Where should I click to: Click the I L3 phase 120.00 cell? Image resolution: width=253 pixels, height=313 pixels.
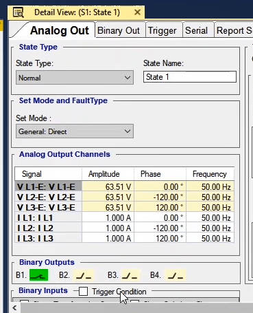pyautogui.click(x=160, y=239)
